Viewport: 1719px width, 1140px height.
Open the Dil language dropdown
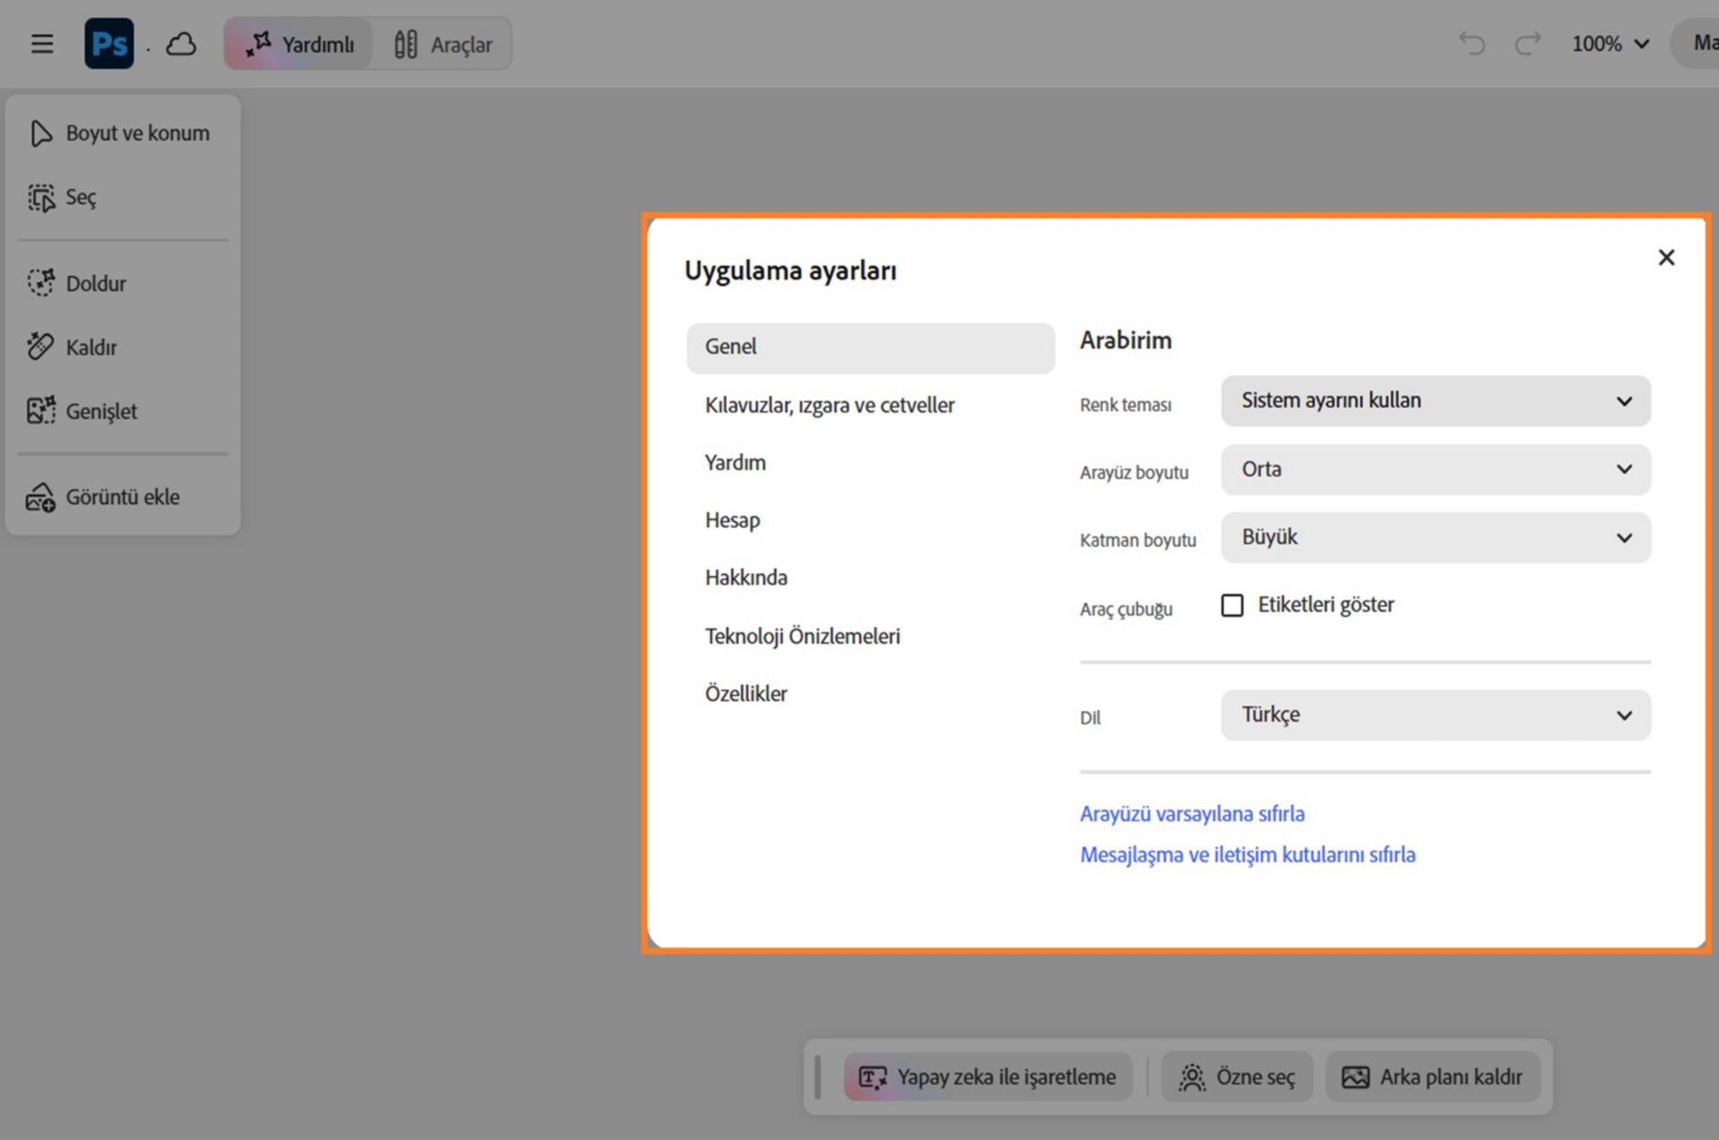[x=1435, y=715]
